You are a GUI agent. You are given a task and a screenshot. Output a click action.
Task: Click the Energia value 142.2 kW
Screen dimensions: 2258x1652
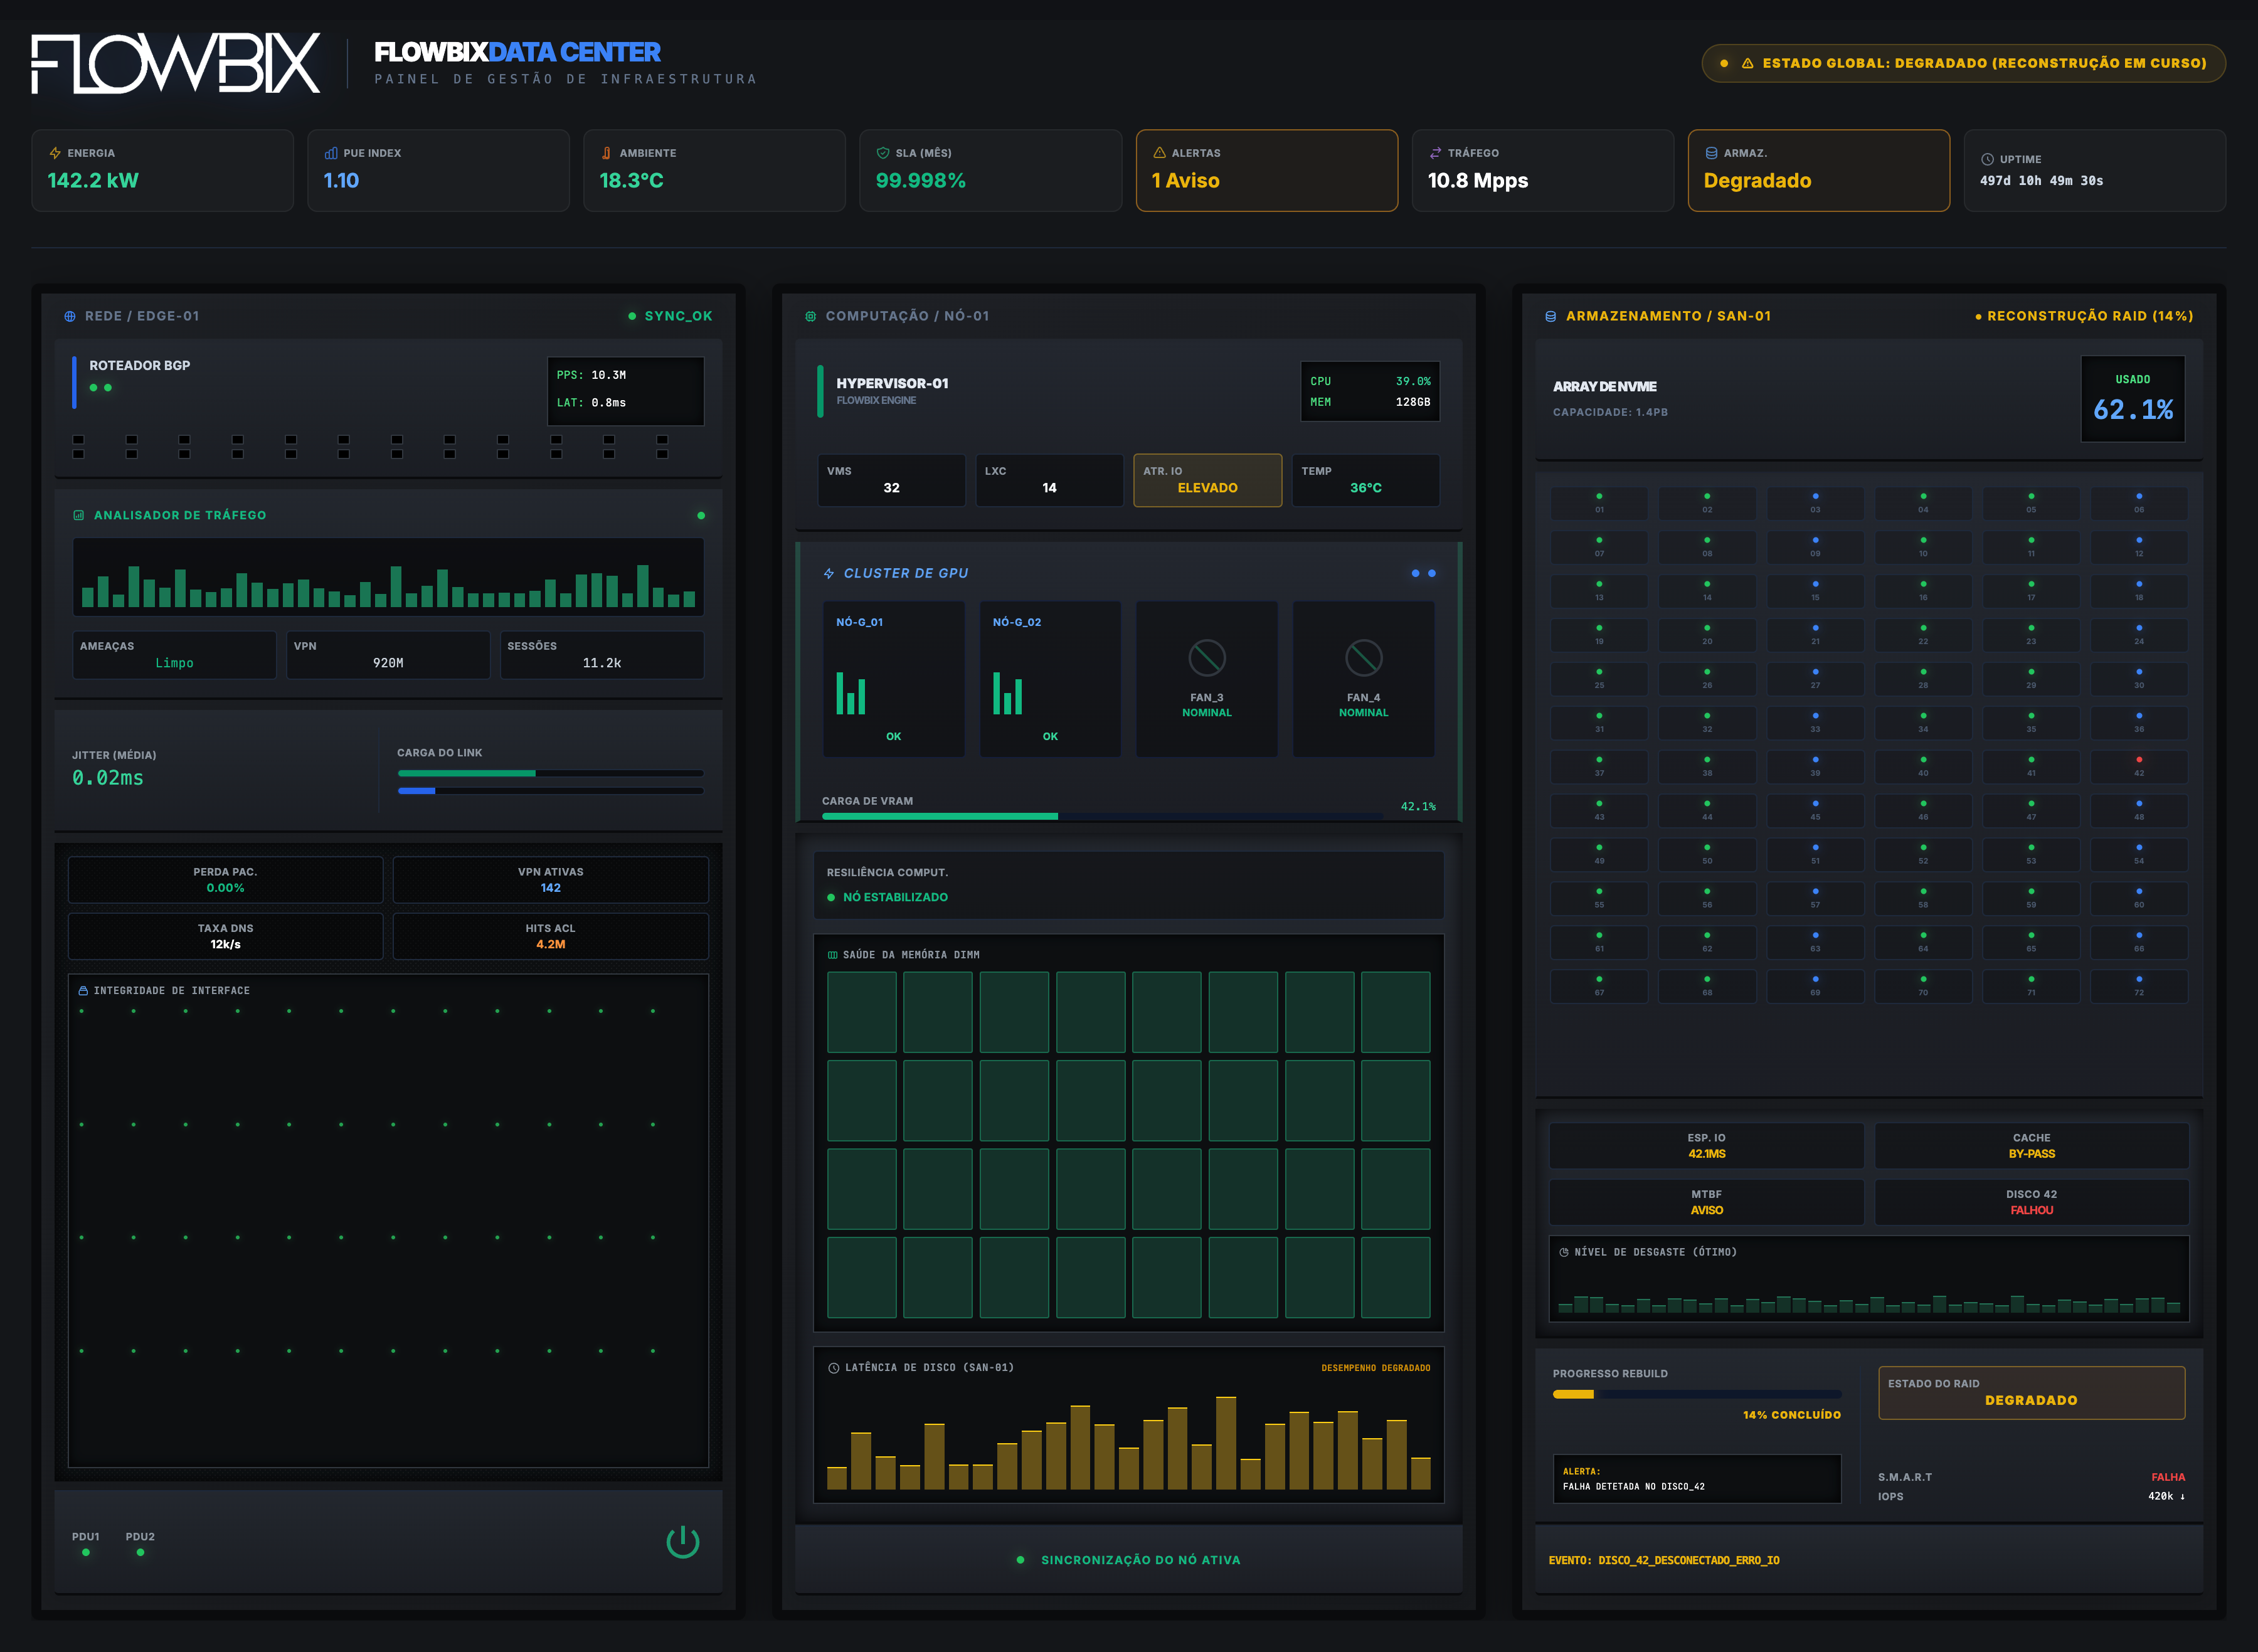point(93,181)
